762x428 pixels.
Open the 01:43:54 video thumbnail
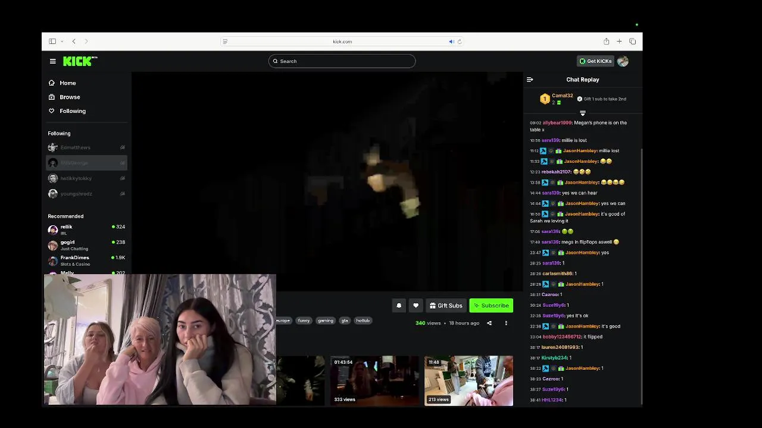tap(374, 380)
